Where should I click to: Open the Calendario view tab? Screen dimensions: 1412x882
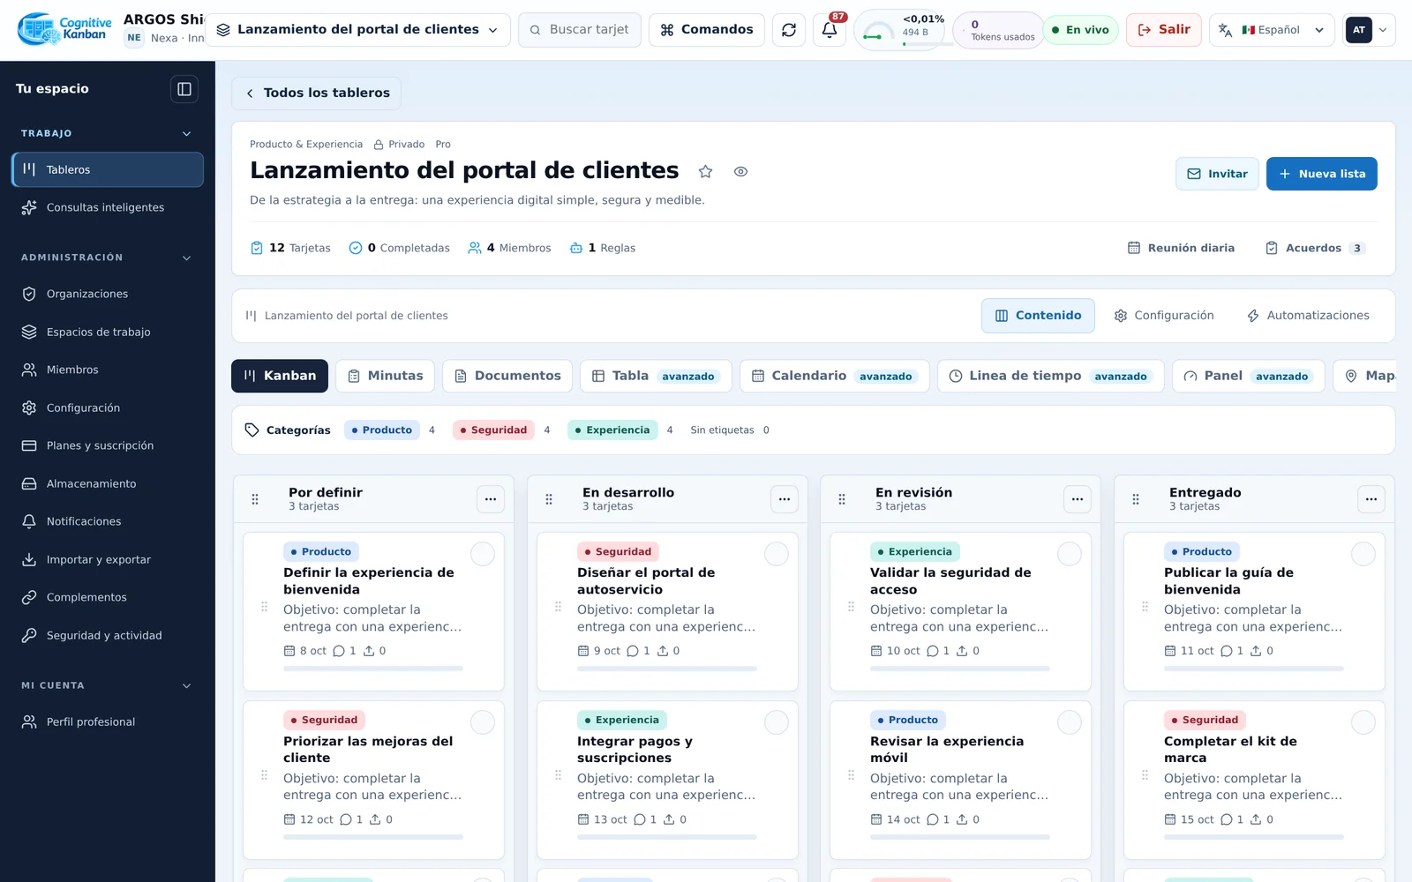click(834, 376)
